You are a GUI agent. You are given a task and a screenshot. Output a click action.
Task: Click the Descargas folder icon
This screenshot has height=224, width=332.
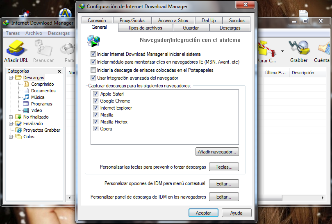point(18,78)
